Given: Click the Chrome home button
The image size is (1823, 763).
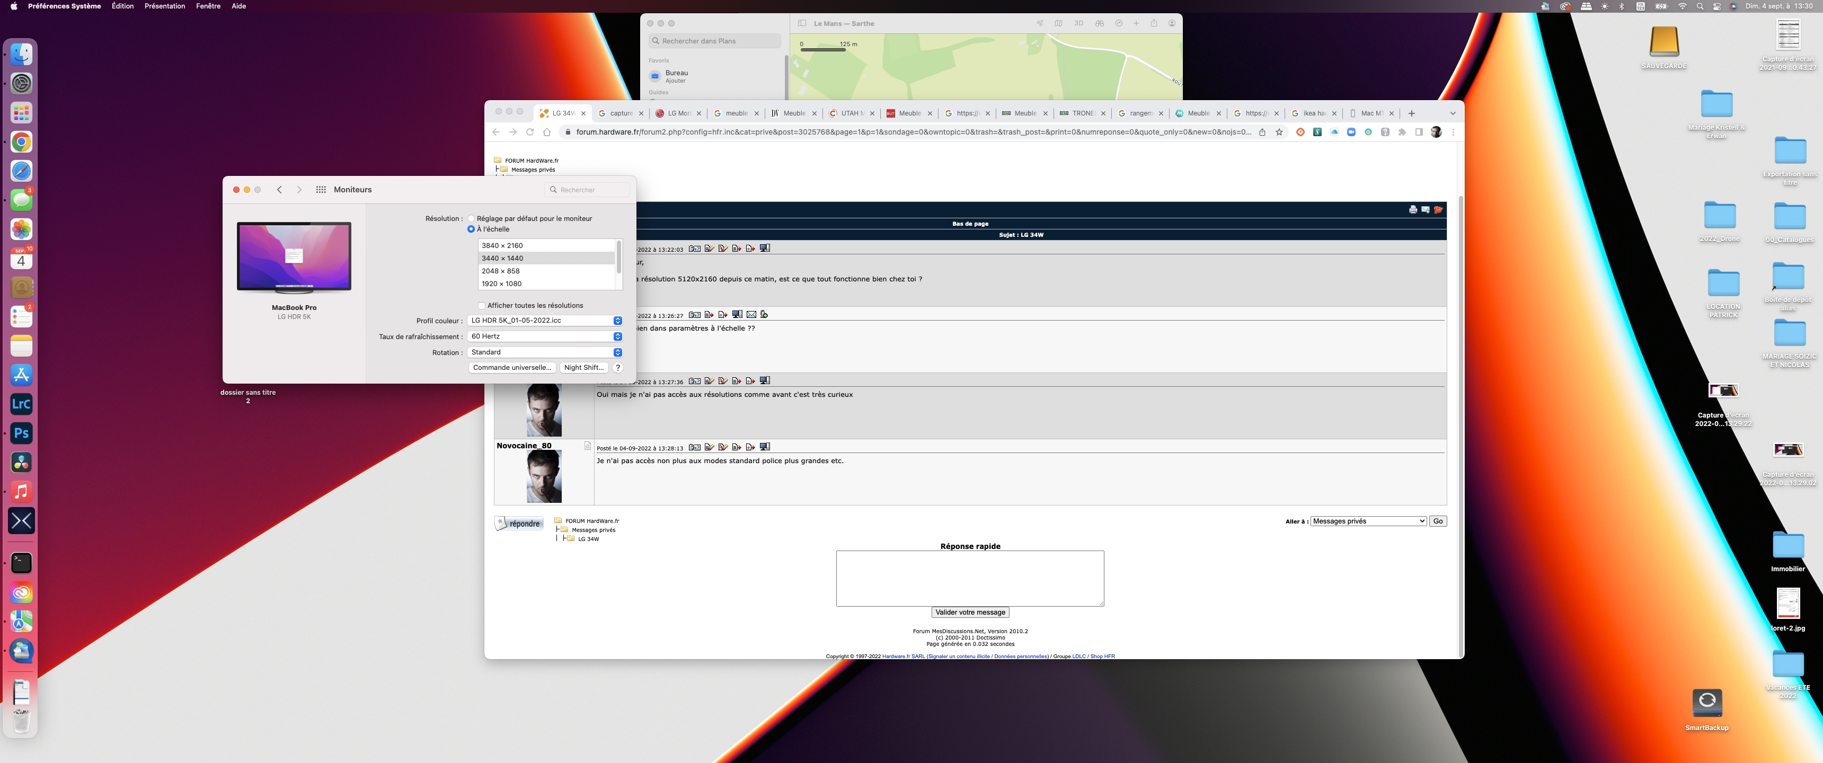Looking at the screenshot, I should coord(546,132).
